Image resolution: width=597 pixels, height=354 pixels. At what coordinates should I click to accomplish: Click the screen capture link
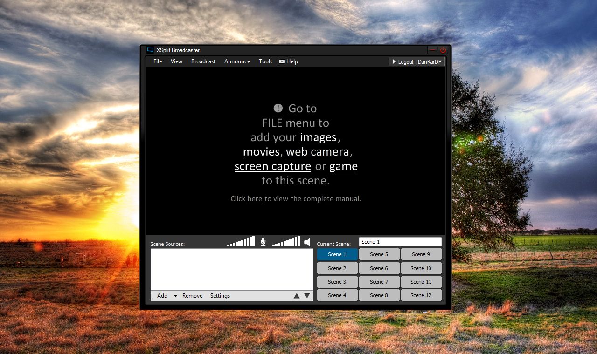click(273, 166)
